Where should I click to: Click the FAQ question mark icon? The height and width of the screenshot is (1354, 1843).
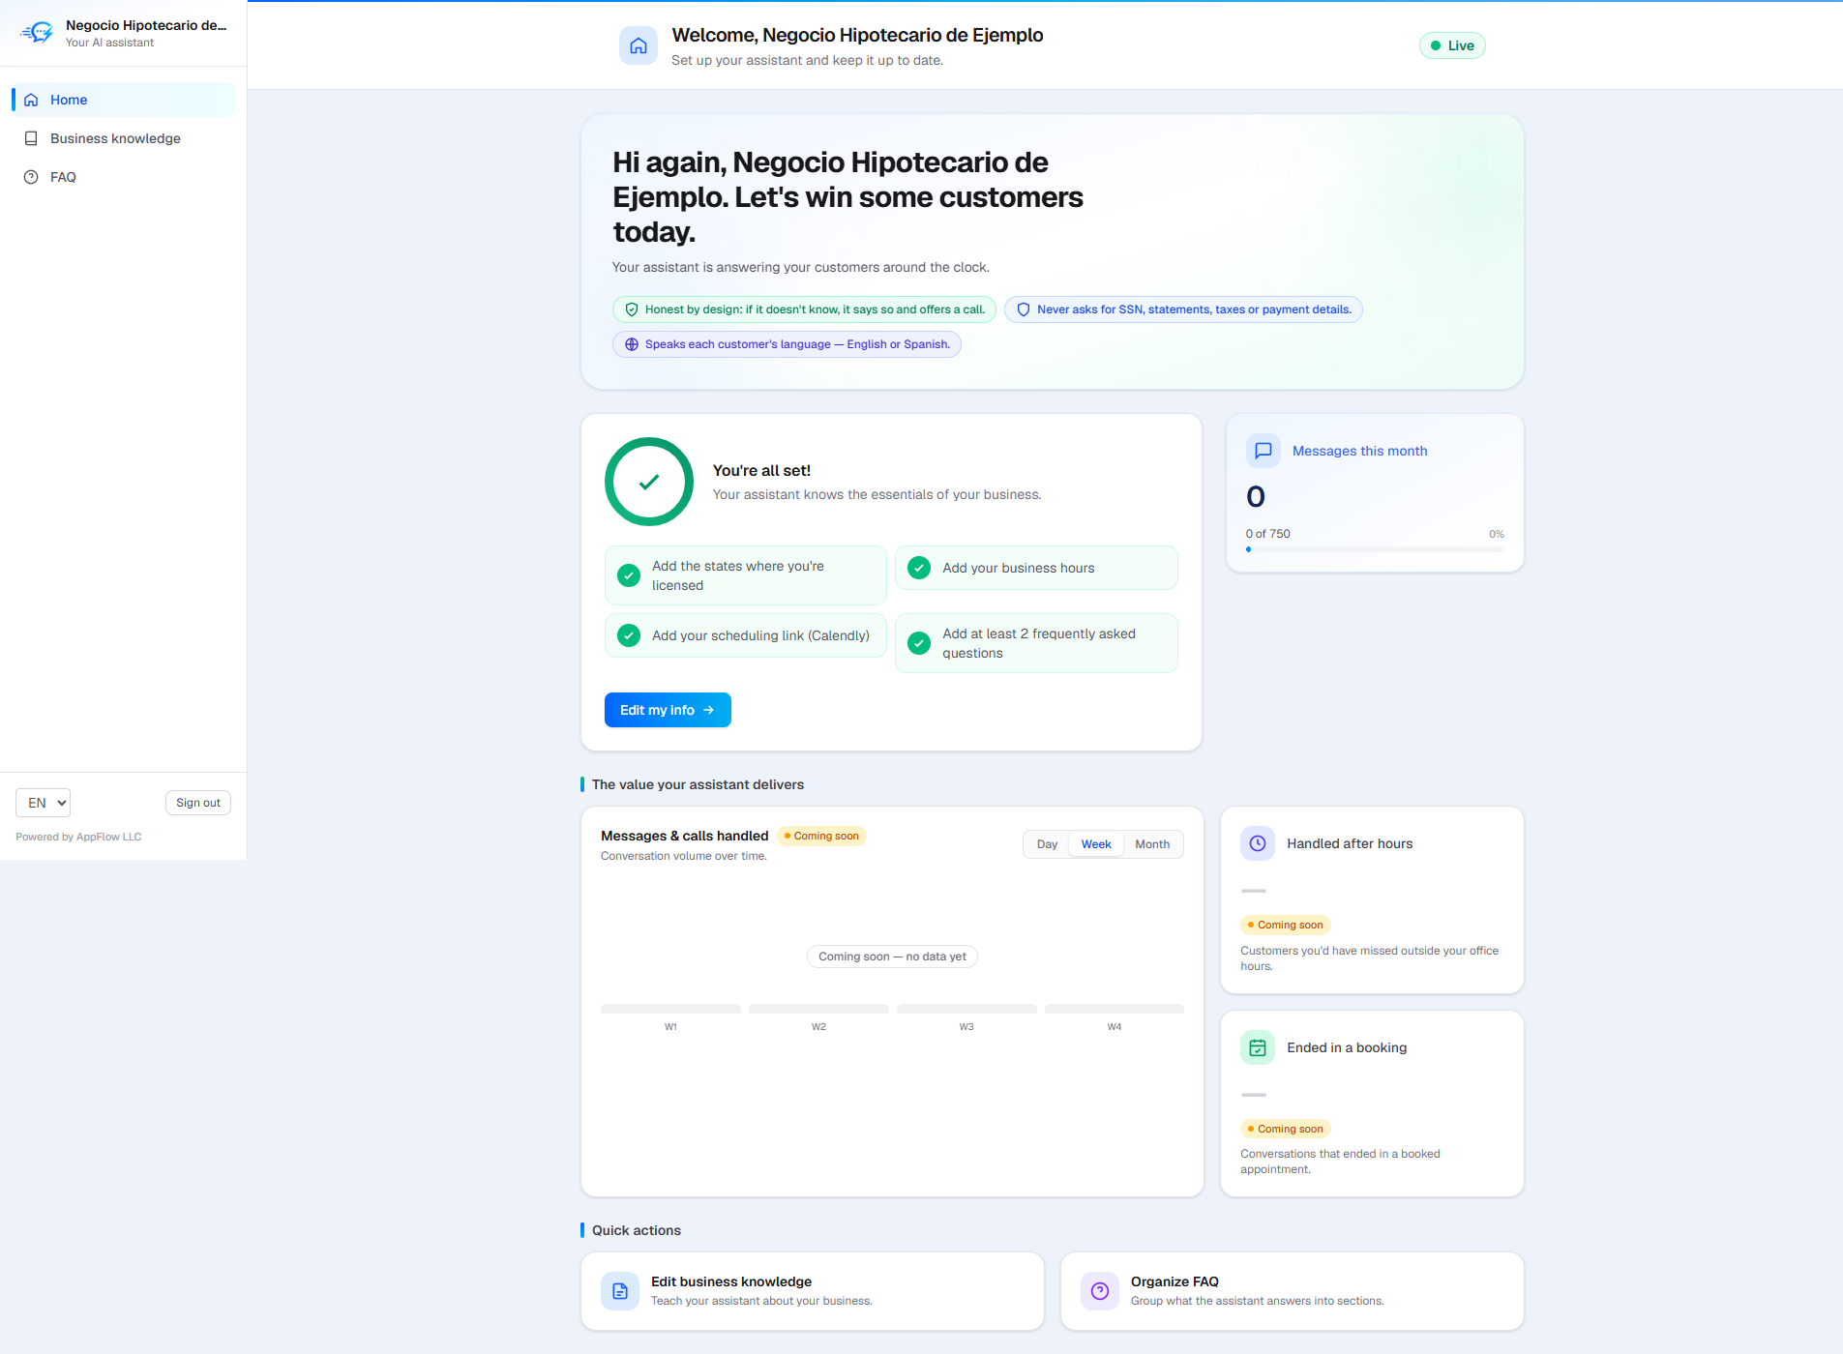point(31,177)
